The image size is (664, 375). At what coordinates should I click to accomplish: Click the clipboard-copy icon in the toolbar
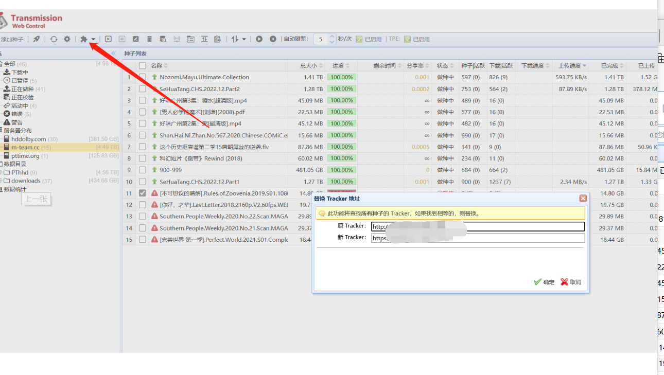[217, 39]
